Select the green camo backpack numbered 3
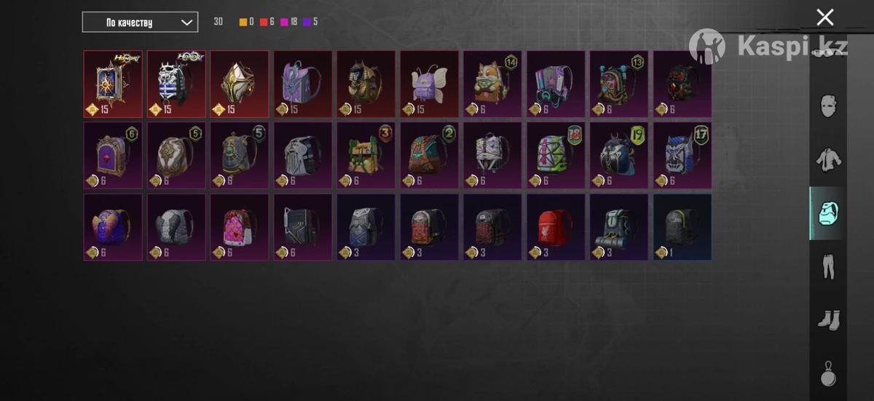 pyautogui.click(x=366, y=155)
